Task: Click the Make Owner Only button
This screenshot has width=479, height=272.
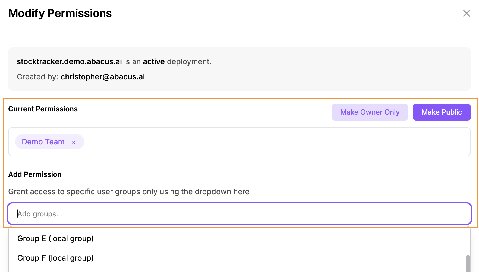Action: [x=370, y=112]
